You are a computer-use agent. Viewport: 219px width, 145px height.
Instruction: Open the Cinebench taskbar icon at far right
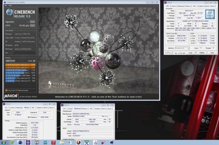coord(112,142)
